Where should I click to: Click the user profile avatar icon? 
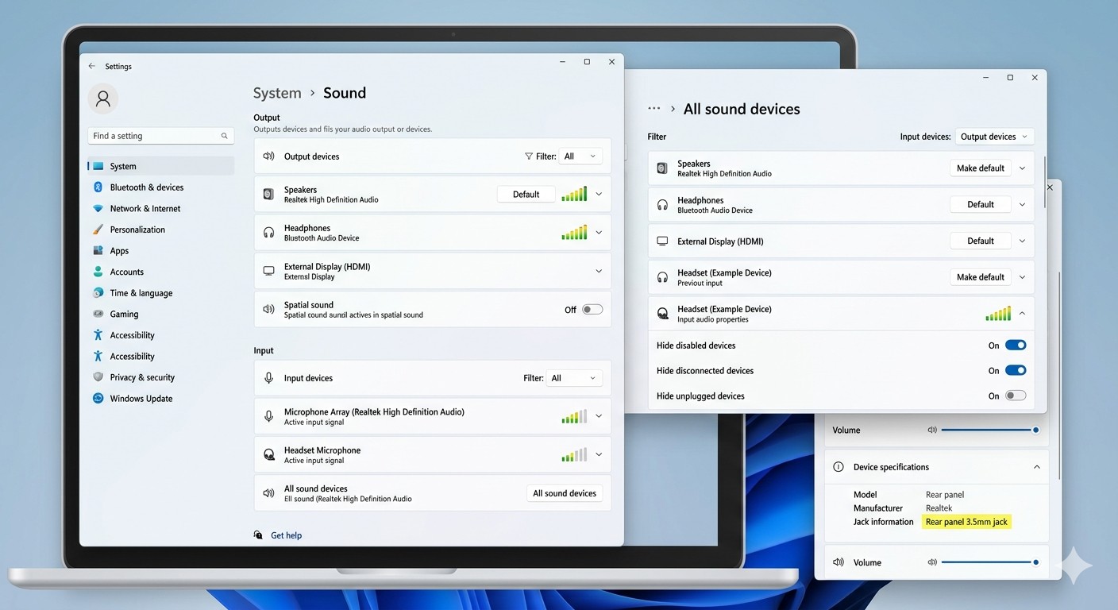click(102, 98)
